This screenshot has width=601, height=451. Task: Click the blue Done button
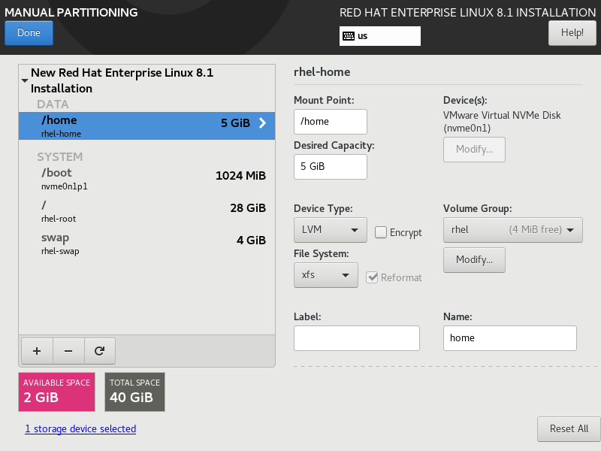pos(29,33)
